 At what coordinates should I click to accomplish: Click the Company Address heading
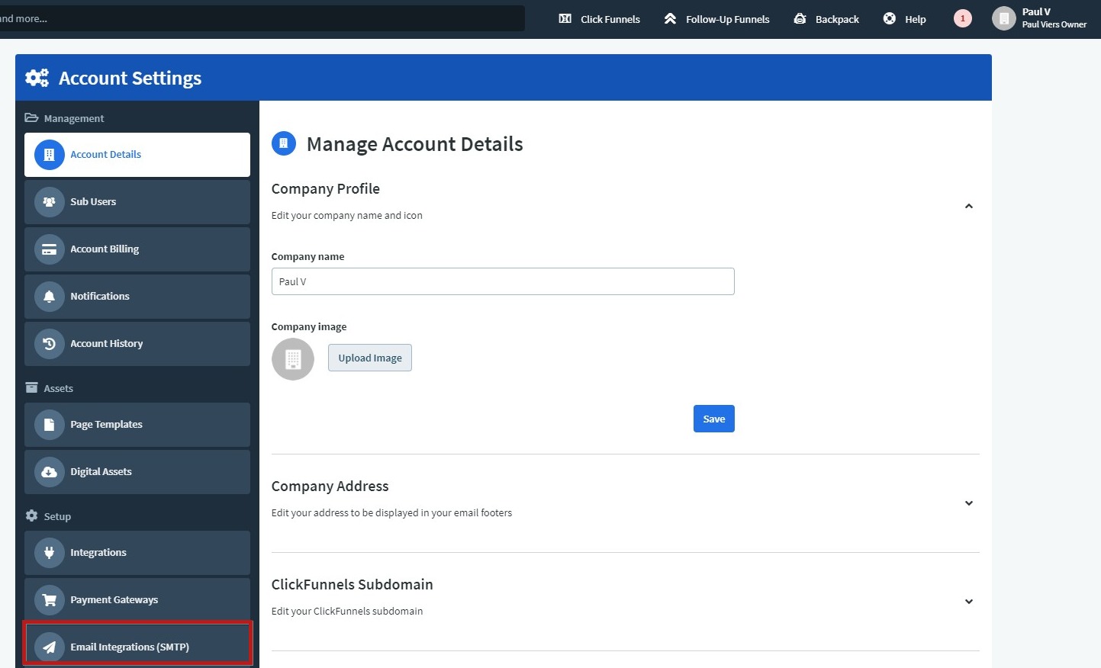click(x=330, y=487)
